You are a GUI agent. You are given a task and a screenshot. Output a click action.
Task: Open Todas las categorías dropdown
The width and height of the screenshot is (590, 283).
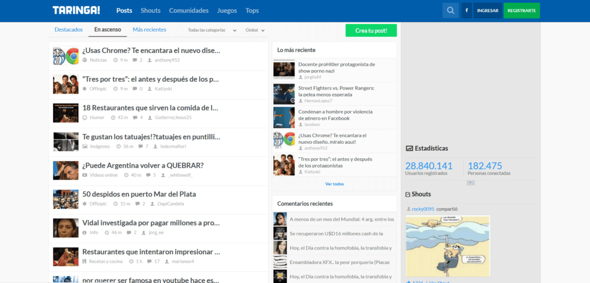coord(212,30)
